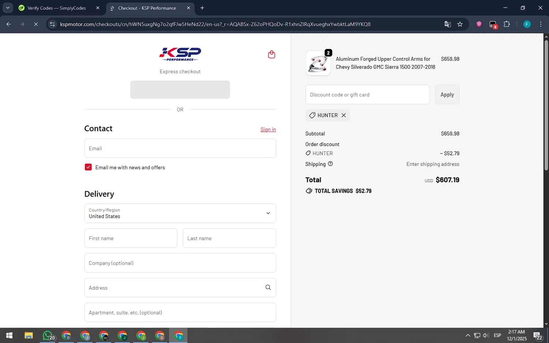Focus the Address field
This screenshot has height=343, width=549.
coord(180,287)
